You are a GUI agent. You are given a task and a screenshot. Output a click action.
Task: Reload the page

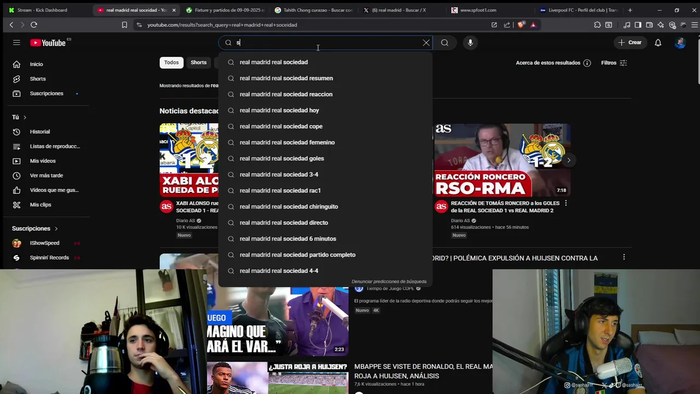pos(34,25)
